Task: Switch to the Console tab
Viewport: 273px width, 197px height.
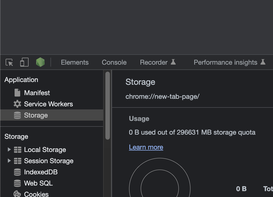Action: 114,62
